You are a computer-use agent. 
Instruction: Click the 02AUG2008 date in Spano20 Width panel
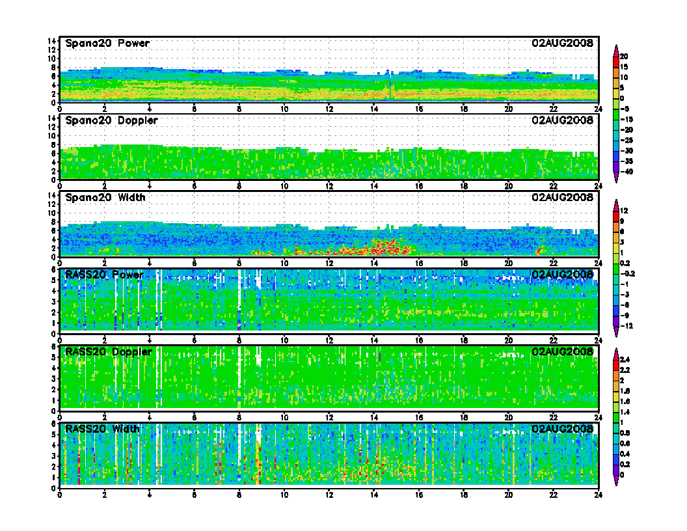(x=562, y=197)
